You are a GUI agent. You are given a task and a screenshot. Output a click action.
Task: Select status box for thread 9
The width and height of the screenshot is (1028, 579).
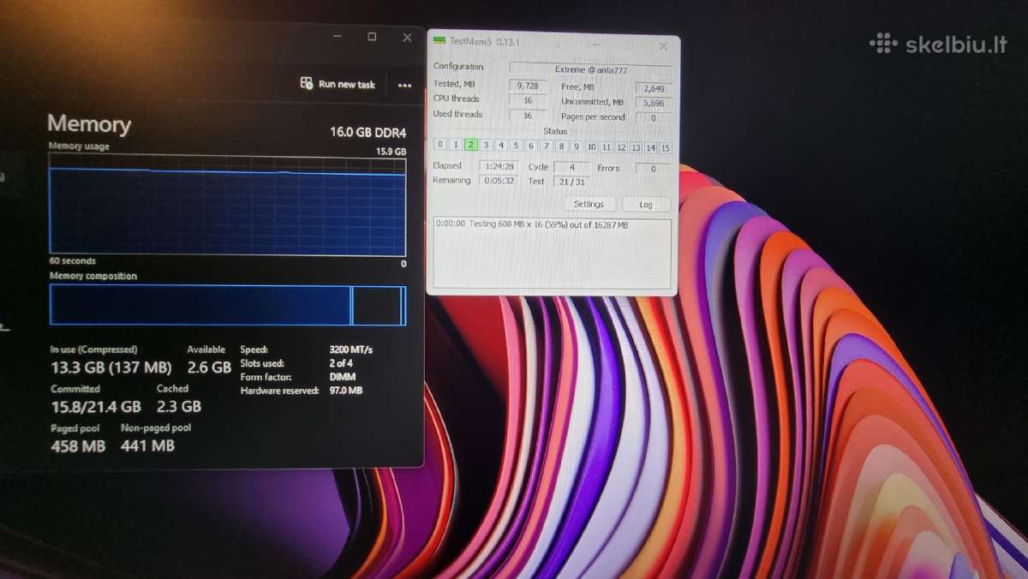pos(577,146)
